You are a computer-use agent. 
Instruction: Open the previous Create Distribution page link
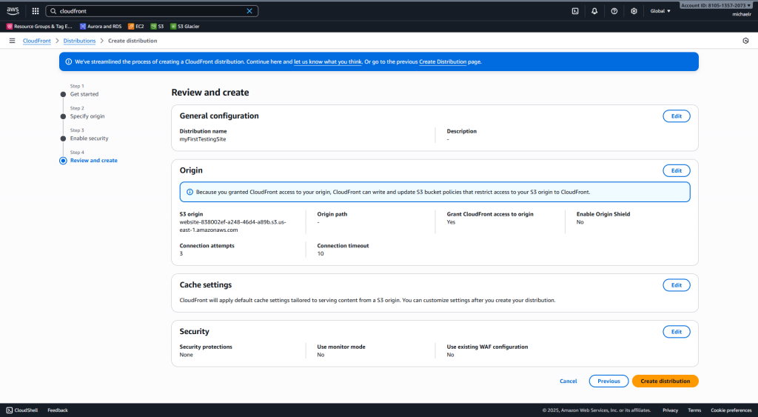[x=443, y=61]
